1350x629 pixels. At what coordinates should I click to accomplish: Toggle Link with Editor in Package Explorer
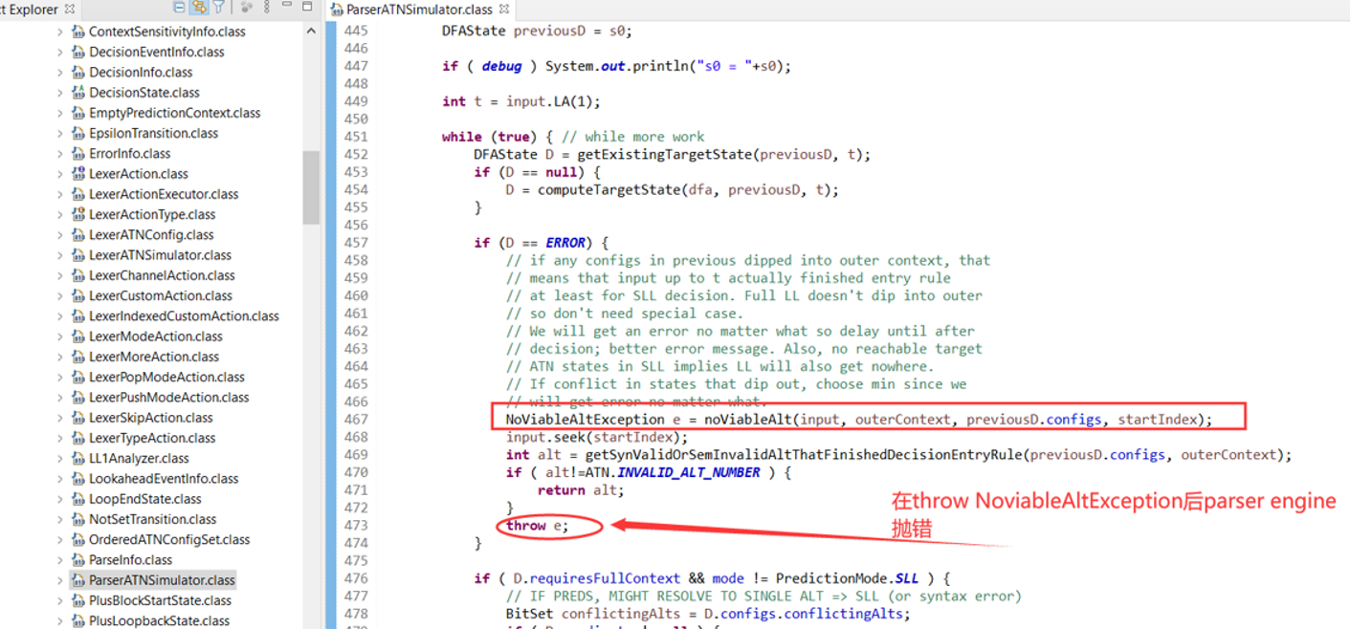[x=199, y=7]
